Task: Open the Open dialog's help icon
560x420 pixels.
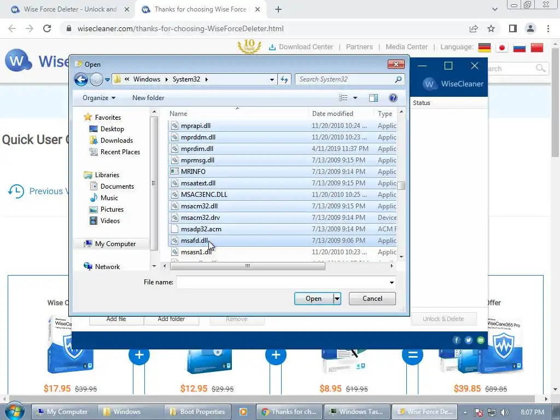Action: [x=393, y=98]
